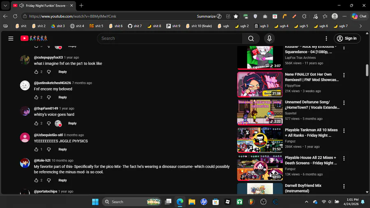Go to the YouTube home logo

34,38
